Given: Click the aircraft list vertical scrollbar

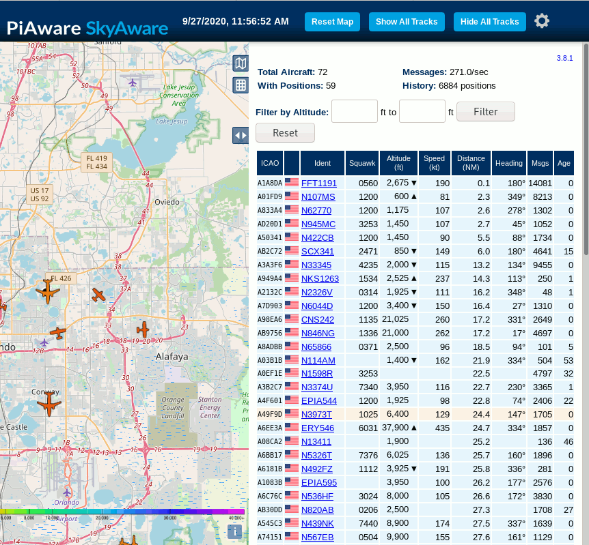Looking at the screenshot, I should [x=586, y=150].
